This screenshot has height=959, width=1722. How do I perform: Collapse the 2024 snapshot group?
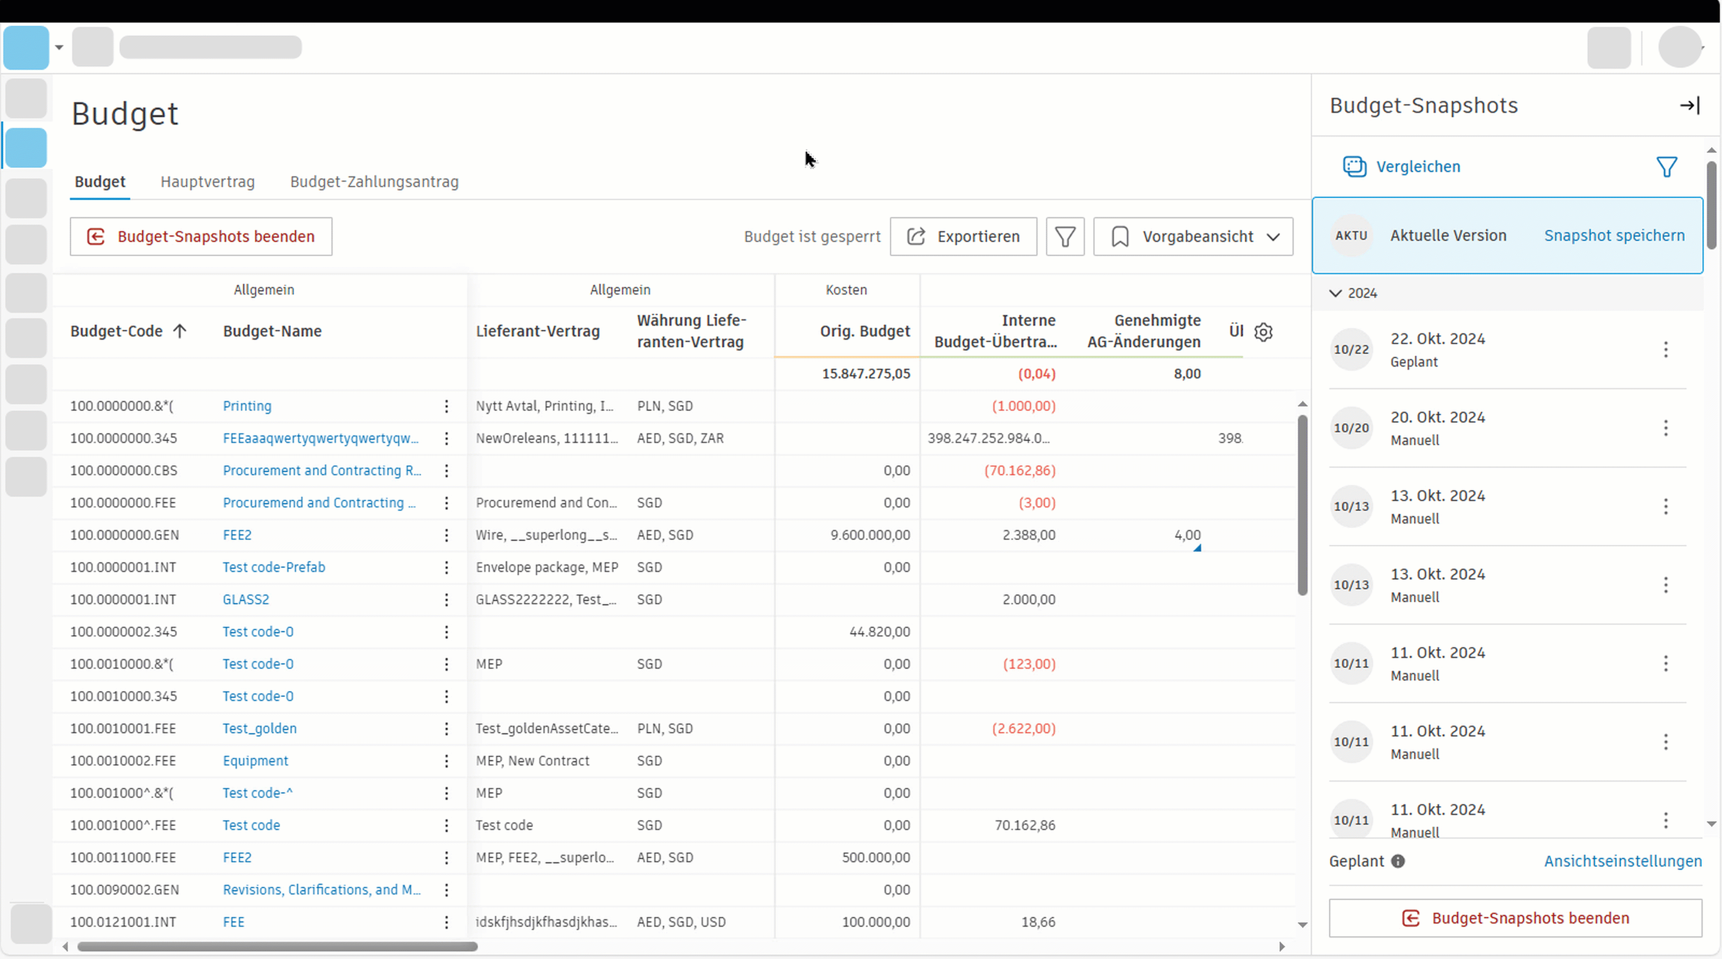[x=1336, y=293]
